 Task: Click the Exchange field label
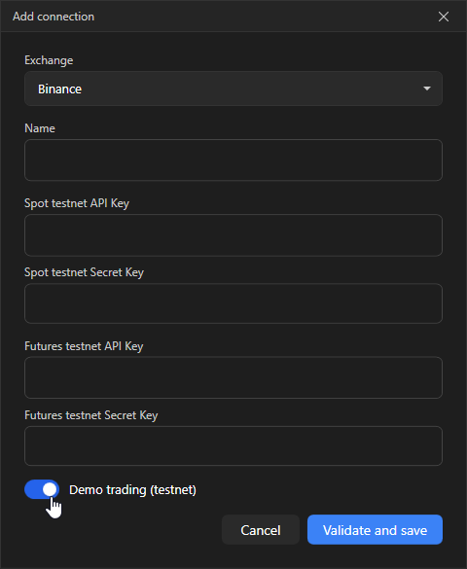(49, 60)
